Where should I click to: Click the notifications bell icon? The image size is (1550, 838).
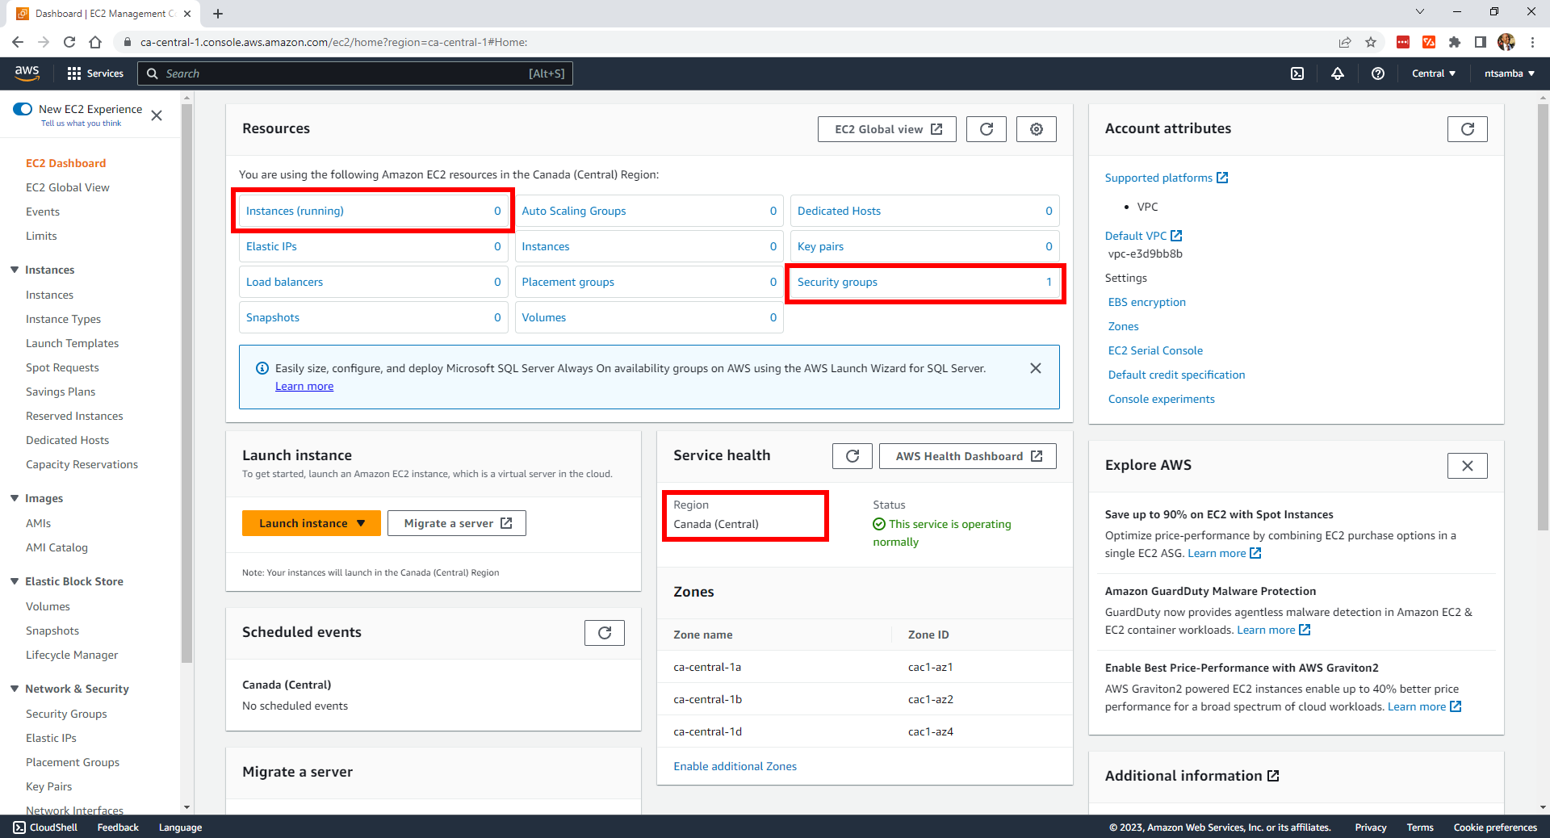click(1337, 73)
